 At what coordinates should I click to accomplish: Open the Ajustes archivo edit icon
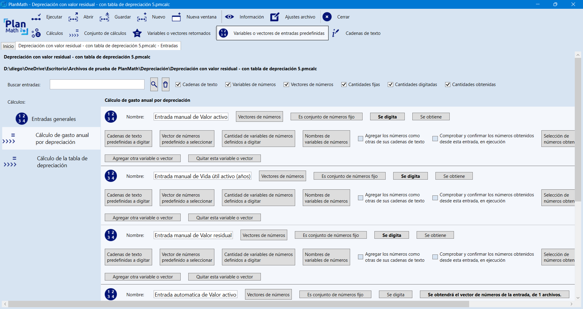click(275, 17)
